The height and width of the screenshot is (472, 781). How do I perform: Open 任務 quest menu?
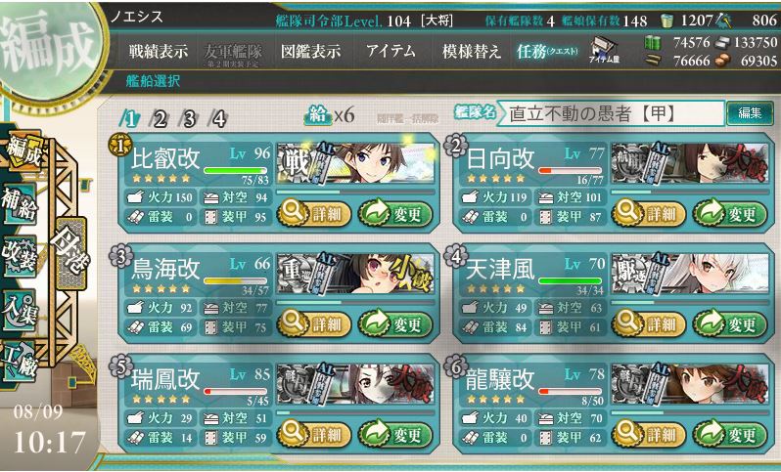click(547, 51)
